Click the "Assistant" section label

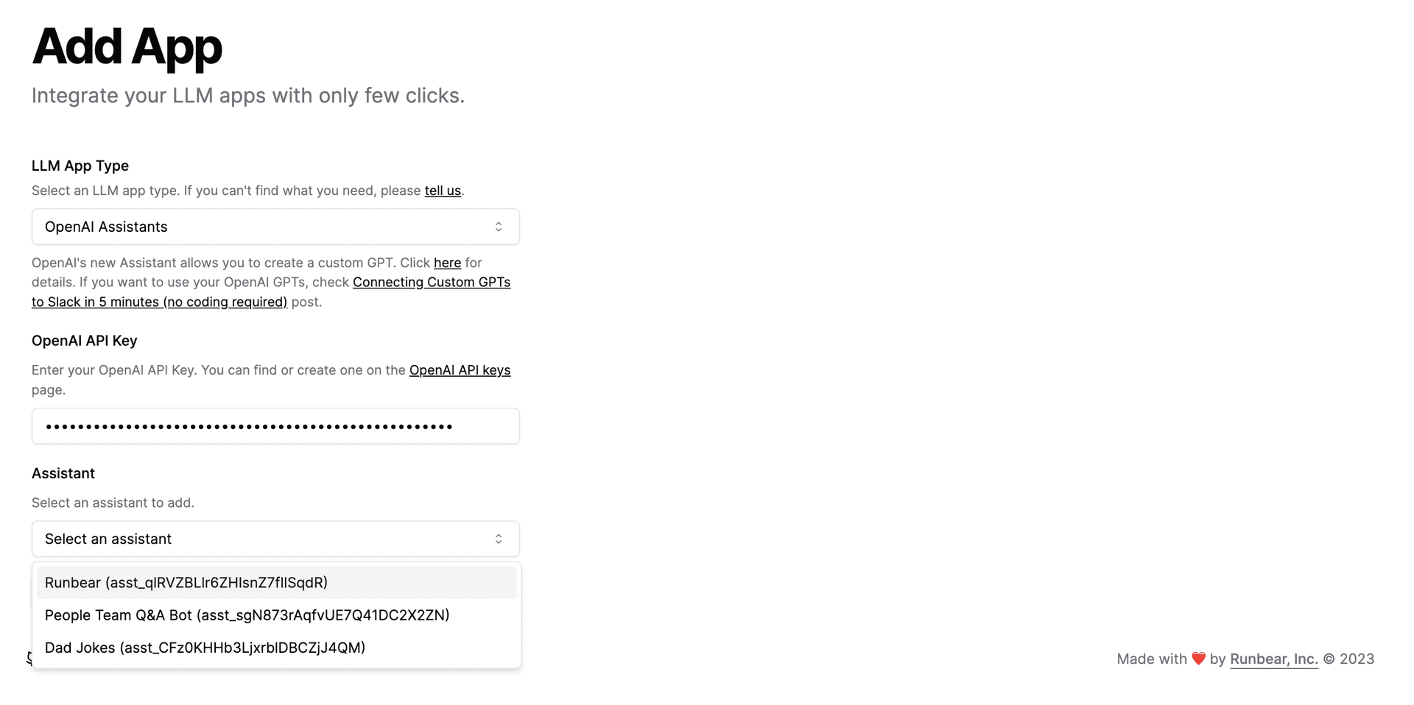[63, 473]
